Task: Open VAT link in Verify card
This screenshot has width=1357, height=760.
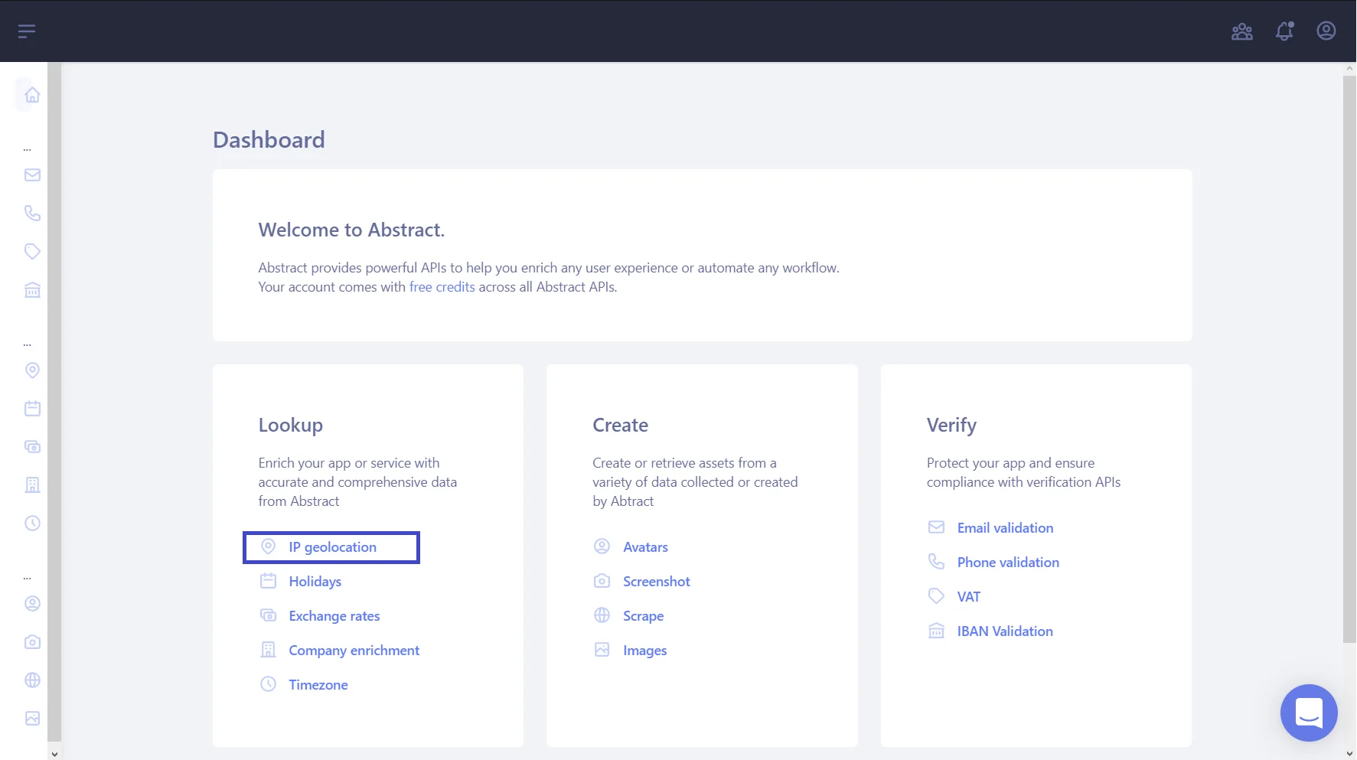Action: pos(968,597)
